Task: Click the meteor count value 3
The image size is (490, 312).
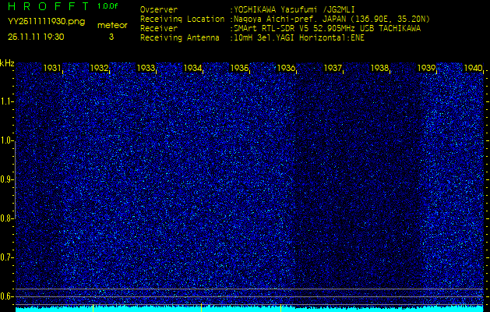Action: pyautogui.click(x=111, y=37)
